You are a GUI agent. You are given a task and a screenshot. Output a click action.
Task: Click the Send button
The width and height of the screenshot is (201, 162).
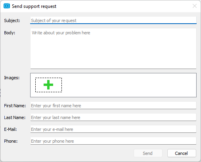point(148,153)
